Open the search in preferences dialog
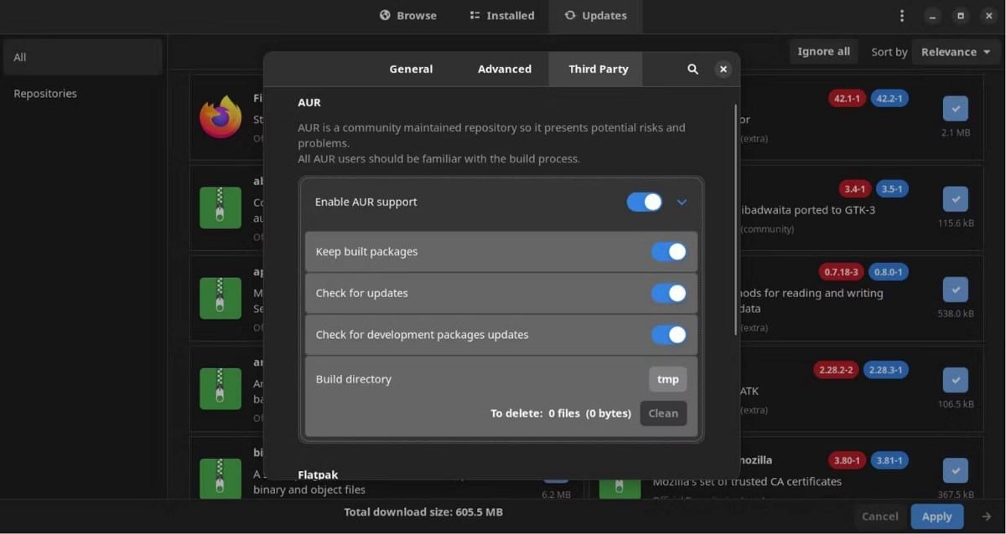This screenshot has height=534, width=1006. [x=692, y=69]
